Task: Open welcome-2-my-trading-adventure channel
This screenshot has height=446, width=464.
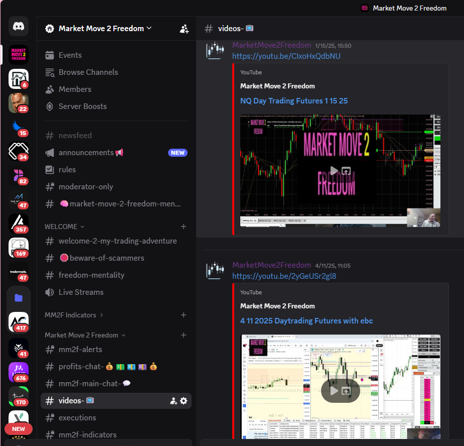Action: pyautogui.click(x=116, y=241)
